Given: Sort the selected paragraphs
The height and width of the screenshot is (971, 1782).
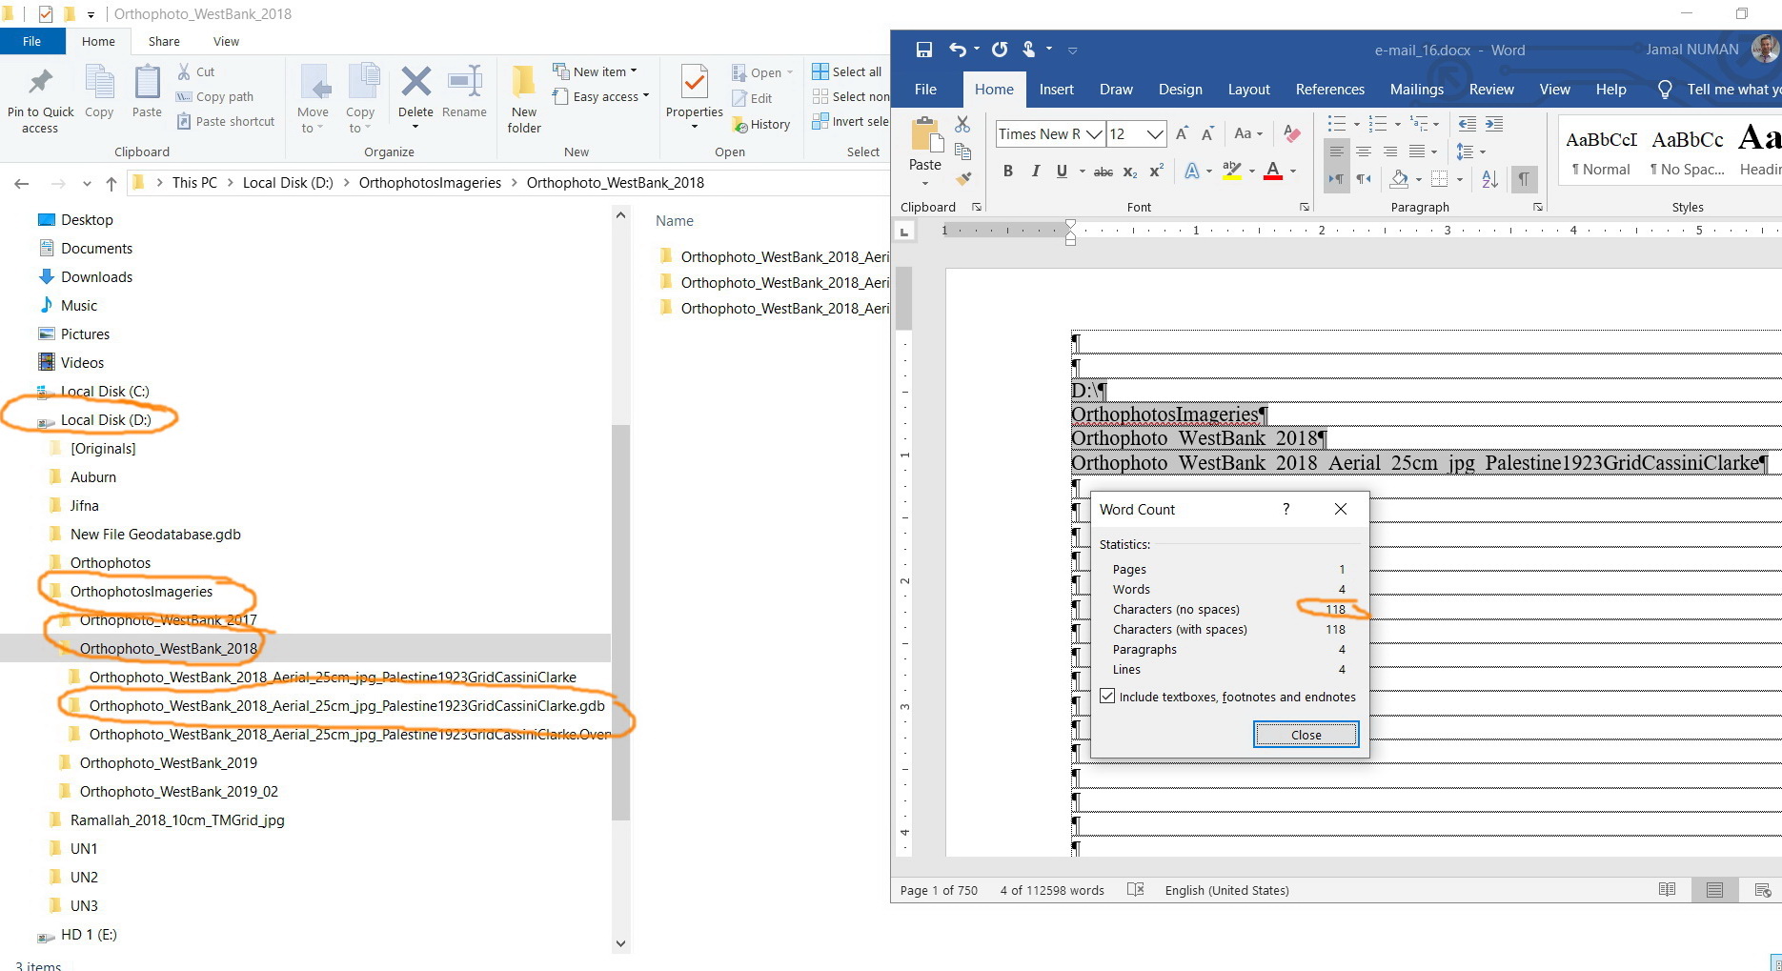Looking at the screenshot, I should (x=1490, y=179).
